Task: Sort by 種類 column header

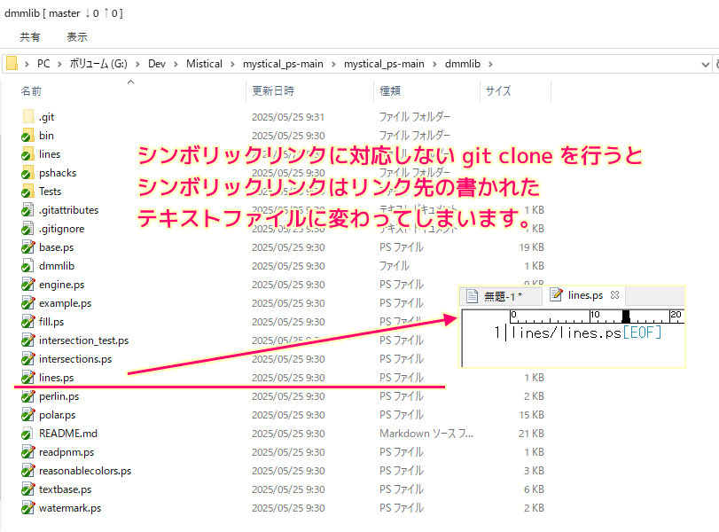Action: tap(390, 90)
